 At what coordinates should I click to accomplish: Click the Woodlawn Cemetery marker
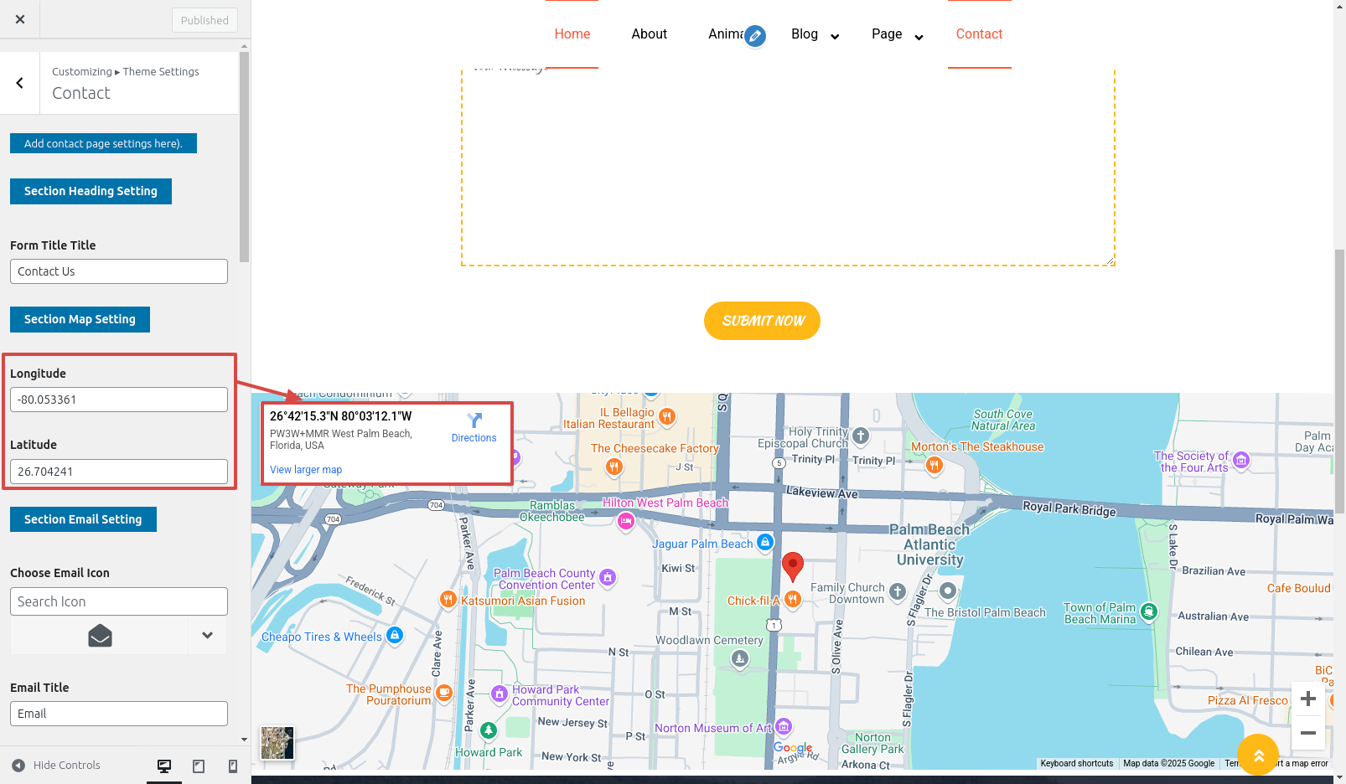[x=740, y=659]
